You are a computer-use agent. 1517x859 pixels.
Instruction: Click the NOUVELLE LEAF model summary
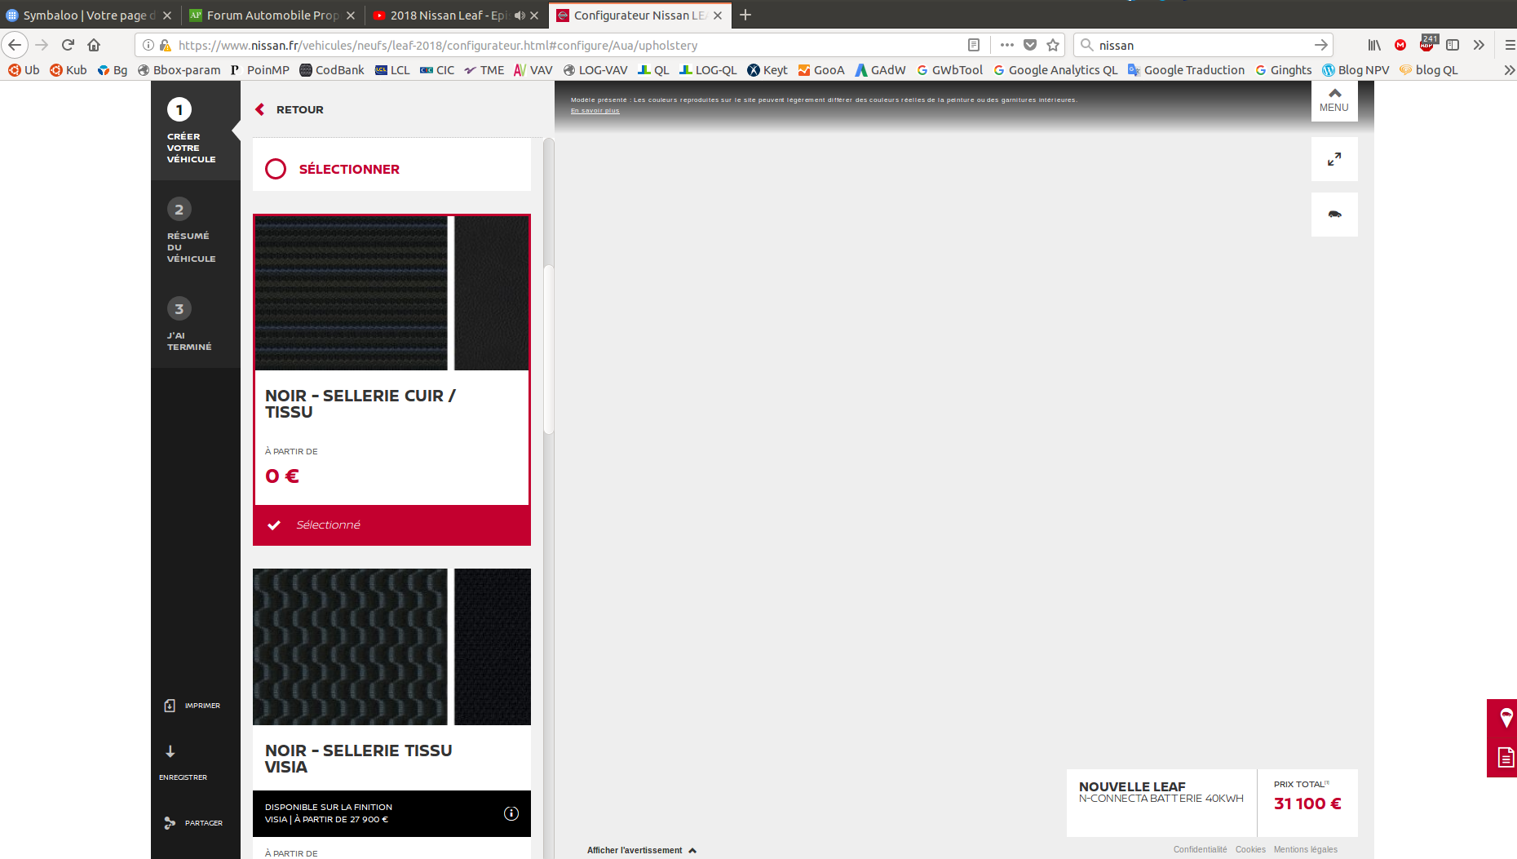tap(1161, 803)
